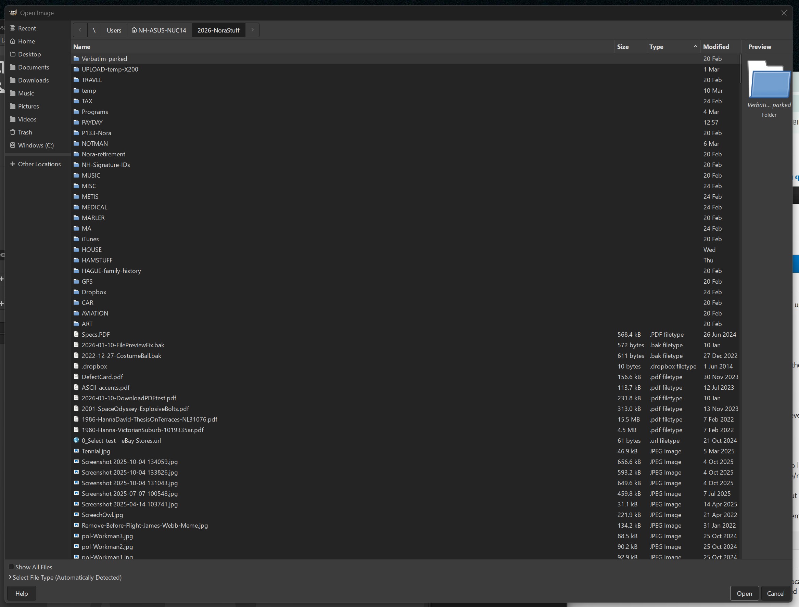This screenshot has height=607, width=799.
Task: Click the Windows (C:) drive icon
Action: pyautogui.click(x=13, y=145)
